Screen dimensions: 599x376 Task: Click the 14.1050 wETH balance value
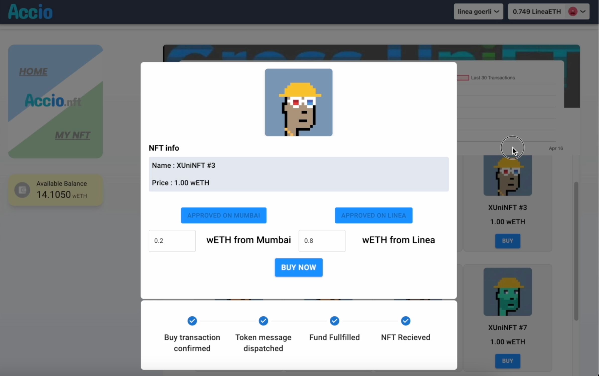pos(62,195)
